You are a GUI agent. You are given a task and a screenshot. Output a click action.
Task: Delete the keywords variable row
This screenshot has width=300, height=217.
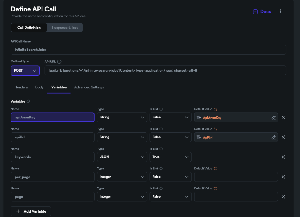(x=283, y=157)
